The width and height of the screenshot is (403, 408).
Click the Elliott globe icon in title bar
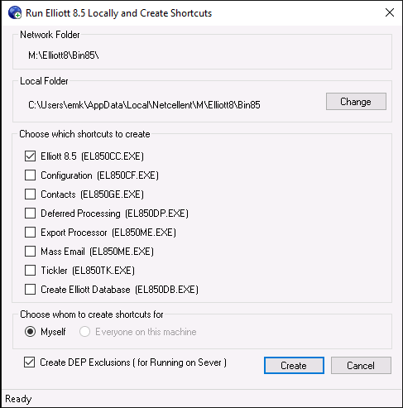15,12
